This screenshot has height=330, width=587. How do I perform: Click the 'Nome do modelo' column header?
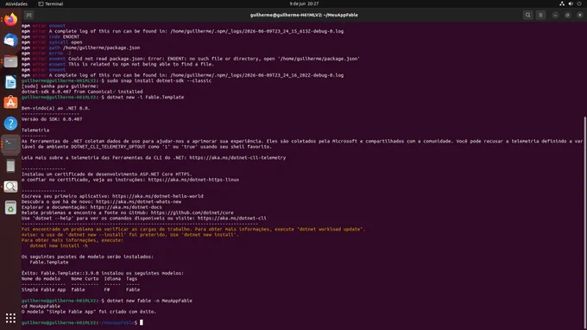pos(41,279)
